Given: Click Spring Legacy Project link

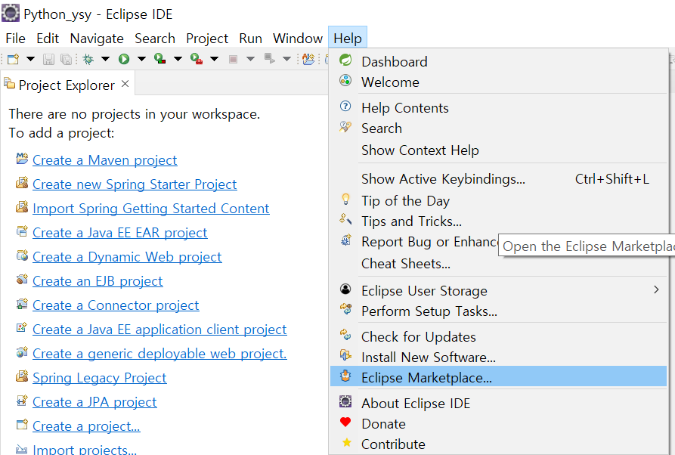Looking at the screenshot, I should pos(100,377).
